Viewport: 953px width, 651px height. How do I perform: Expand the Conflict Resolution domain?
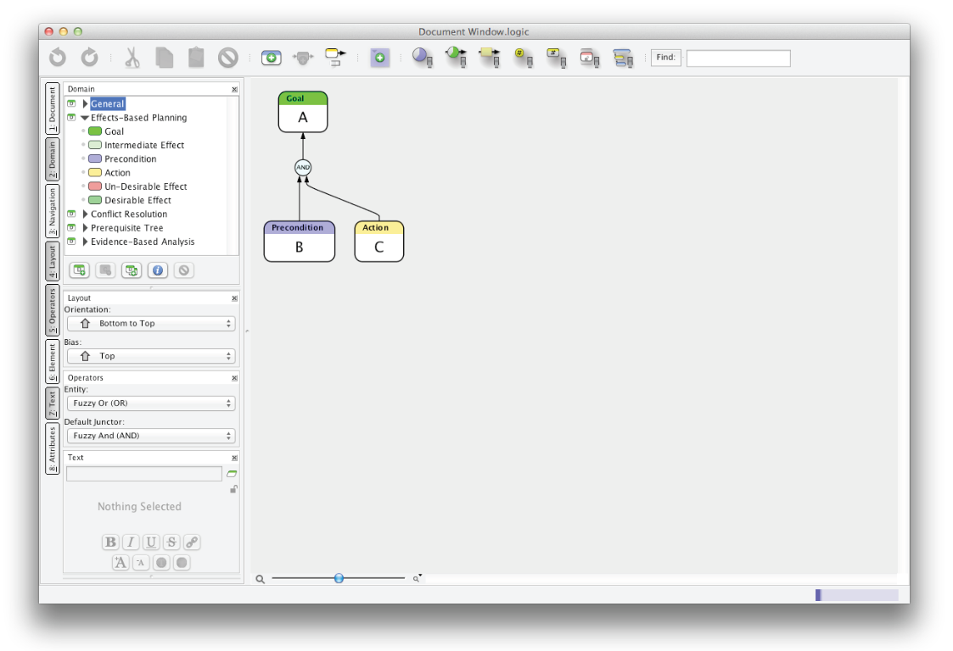85,214
